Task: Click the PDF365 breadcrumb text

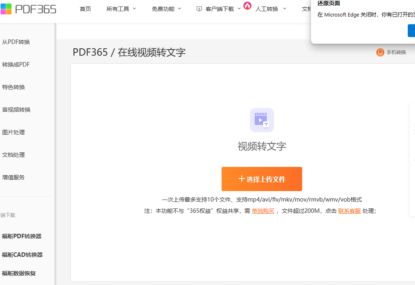Action: pos(90,52)
